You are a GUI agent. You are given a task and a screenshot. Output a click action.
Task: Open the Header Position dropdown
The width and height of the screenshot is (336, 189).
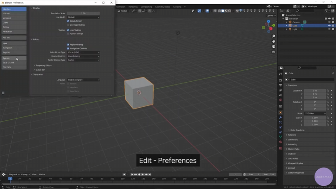[x=83, y=56]
